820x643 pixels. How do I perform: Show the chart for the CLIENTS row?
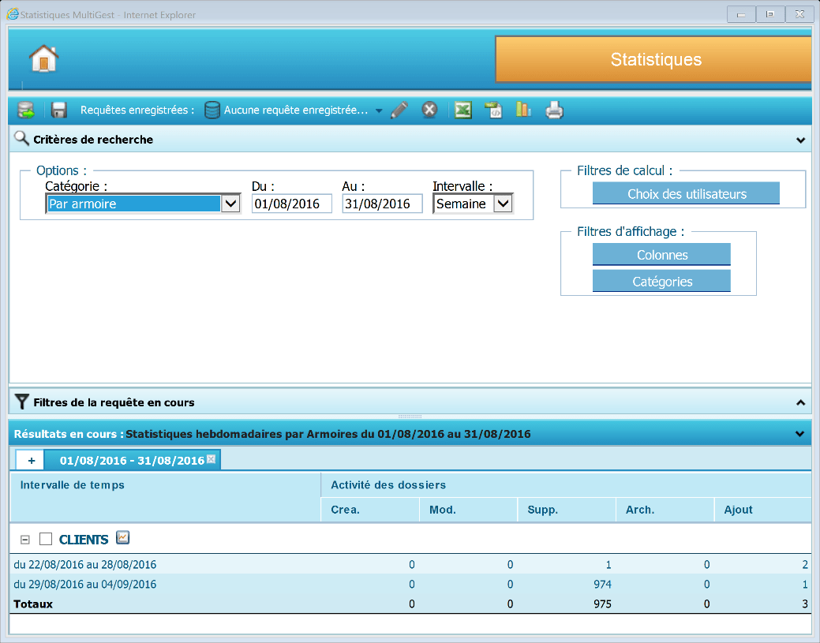click(x=122, y=538)
